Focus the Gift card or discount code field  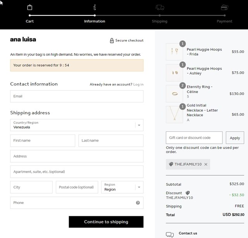pyautogui.click(x=194, y=138)
